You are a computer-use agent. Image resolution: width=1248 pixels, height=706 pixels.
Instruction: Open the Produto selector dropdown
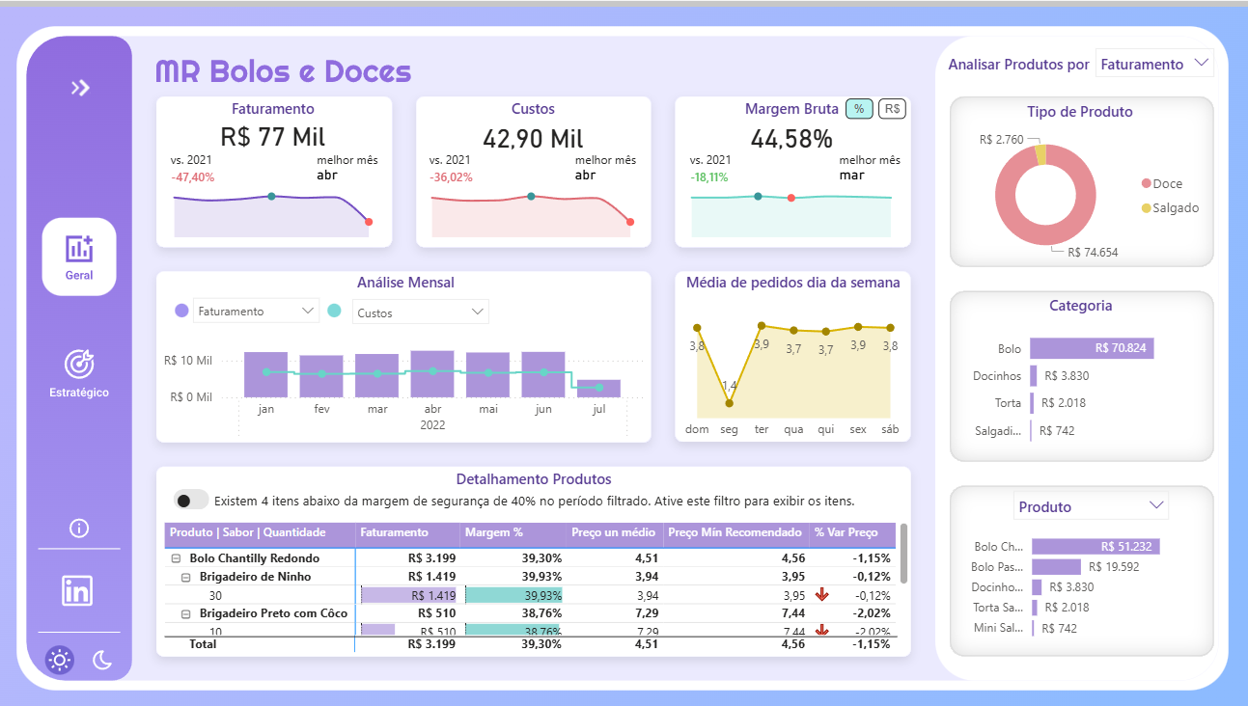pos(1091,506)
